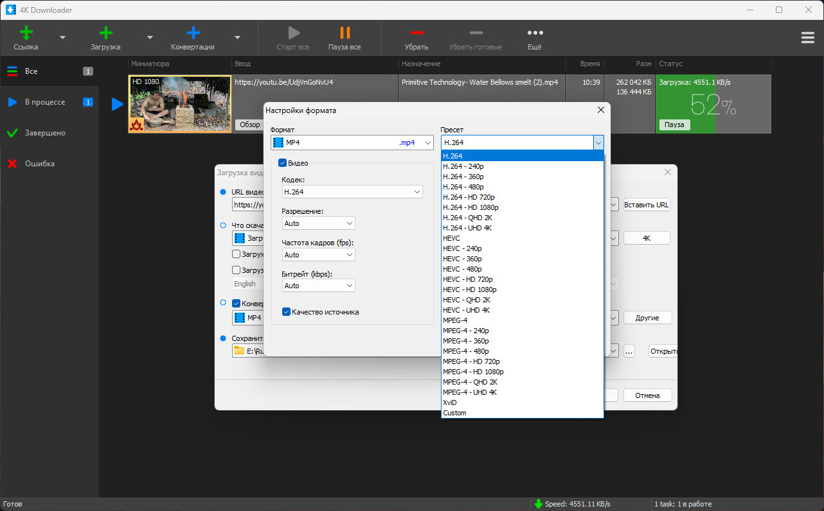Click the Отмена button
The image size is (824, 511).
[x=647, y=395]
